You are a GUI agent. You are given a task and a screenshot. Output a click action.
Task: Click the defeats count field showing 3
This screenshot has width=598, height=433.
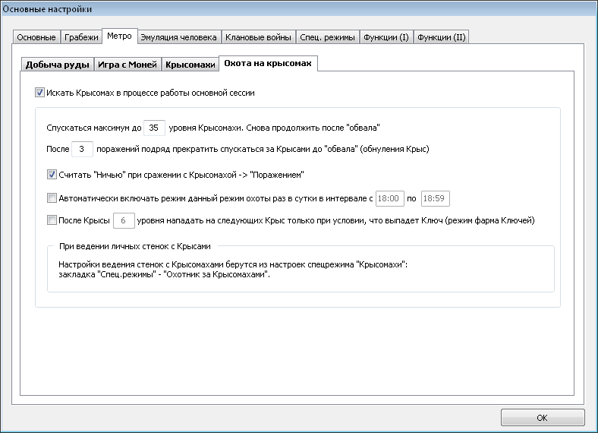click(x=82, y=149)
